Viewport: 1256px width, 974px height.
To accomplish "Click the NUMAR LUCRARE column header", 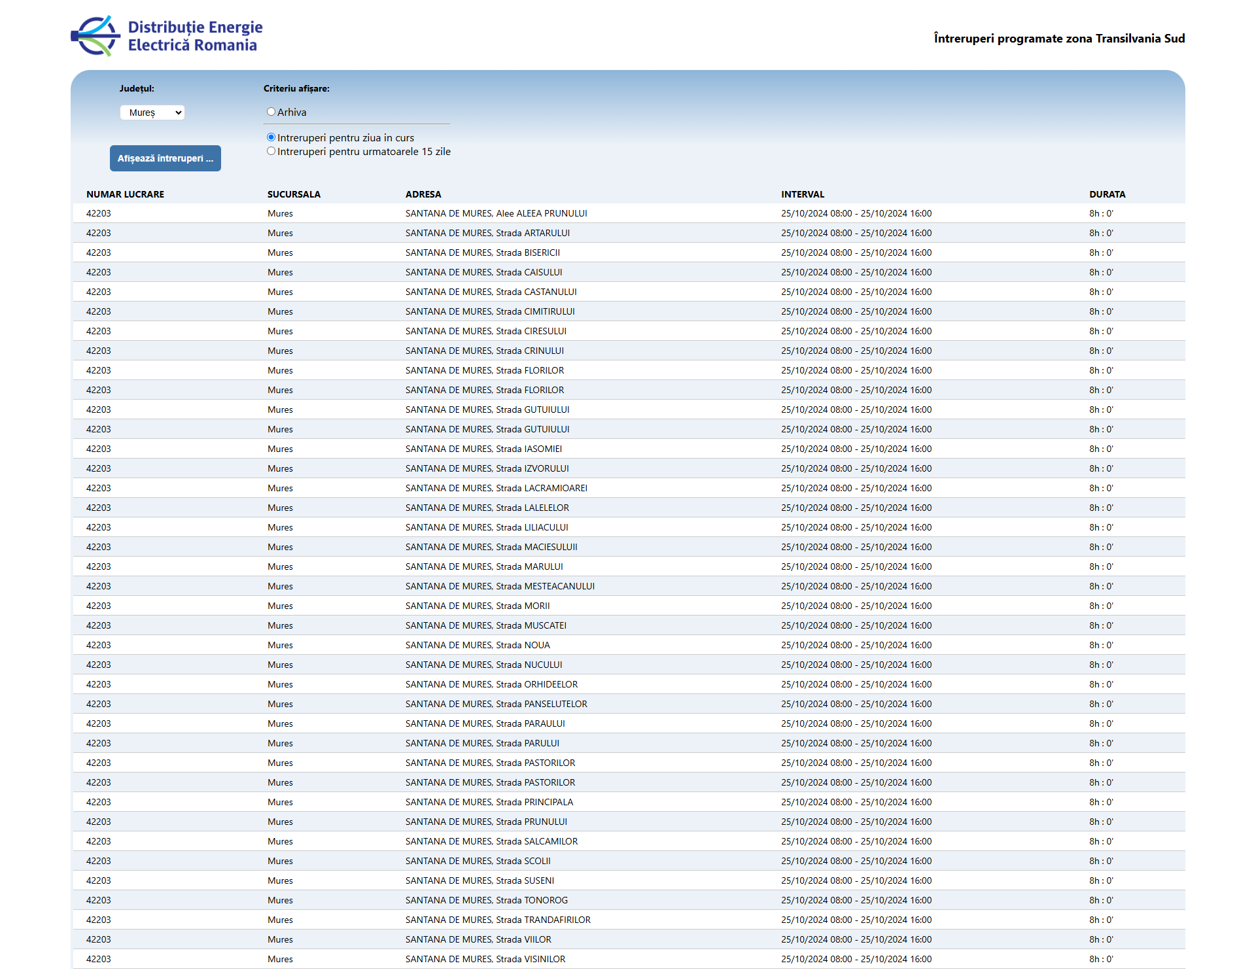I will pos(125,194).
